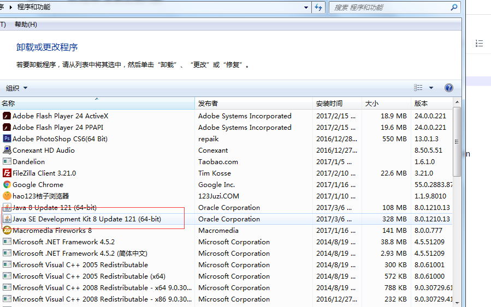Open the 帮助(H) menu
This screenshot has height=307, width=491.
click(x=26, y=25)
